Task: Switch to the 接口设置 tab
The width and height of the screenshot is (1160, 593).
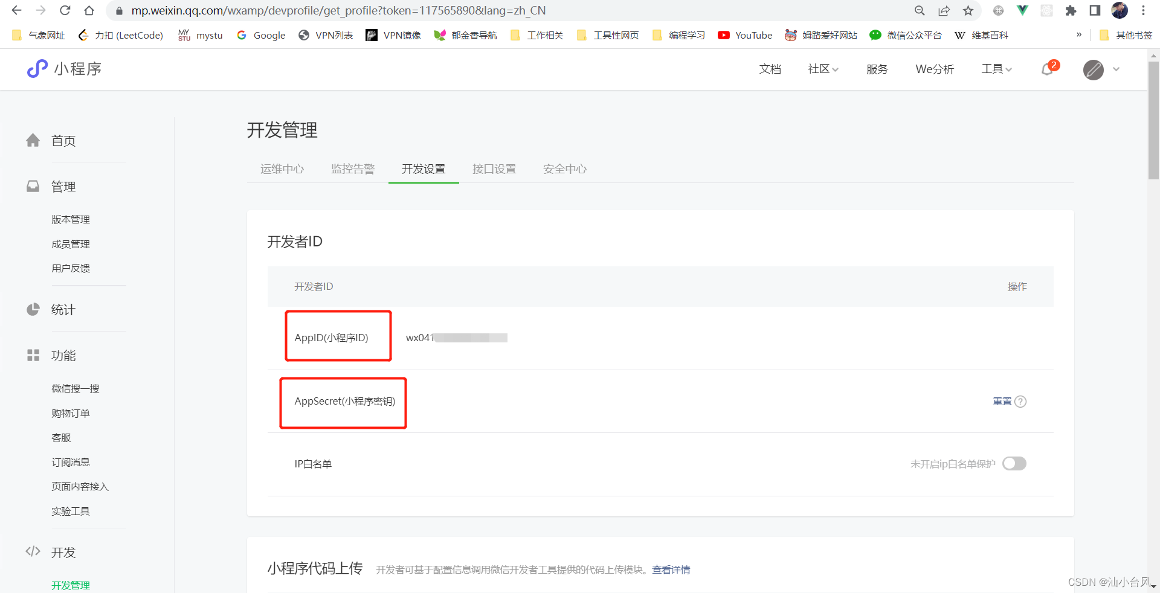Action: [494, 169]
